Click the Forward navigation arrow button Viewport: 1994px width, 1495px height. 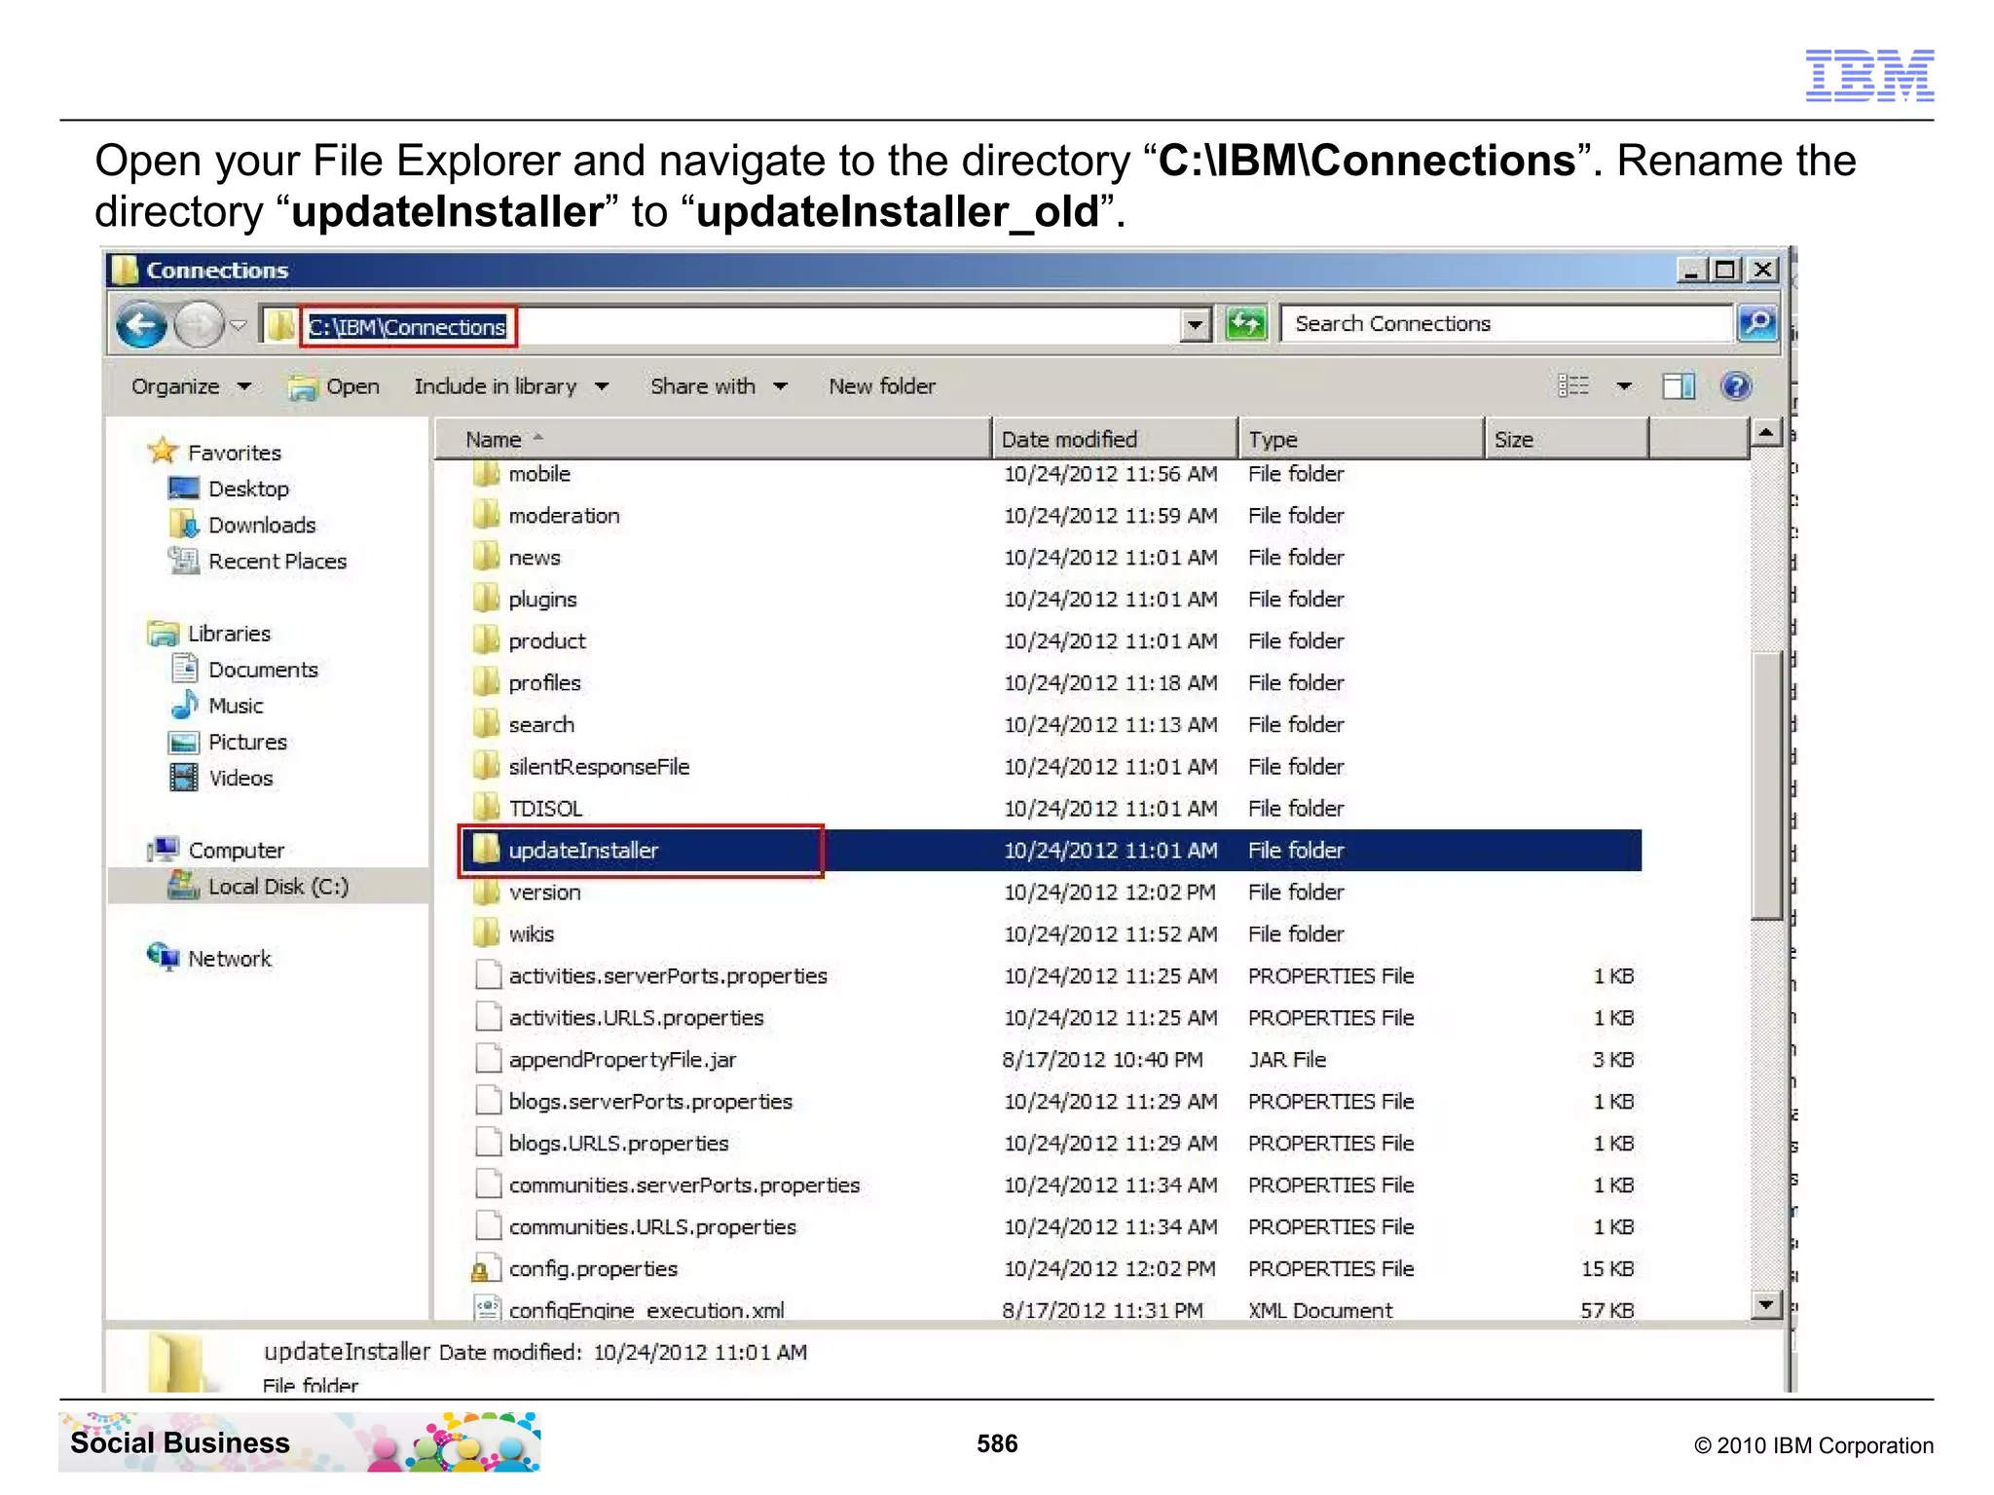point(199,326)
